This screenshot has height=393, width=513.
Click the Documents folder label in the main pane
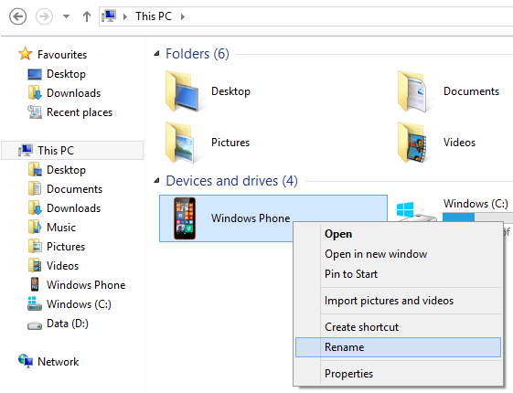point(471,91)
